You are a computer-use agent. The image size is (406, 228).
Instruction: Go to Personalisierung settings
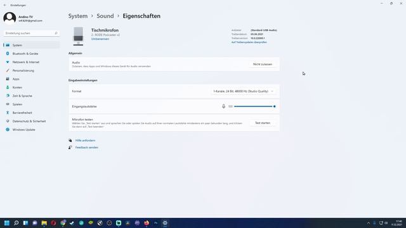pos(31,70)
